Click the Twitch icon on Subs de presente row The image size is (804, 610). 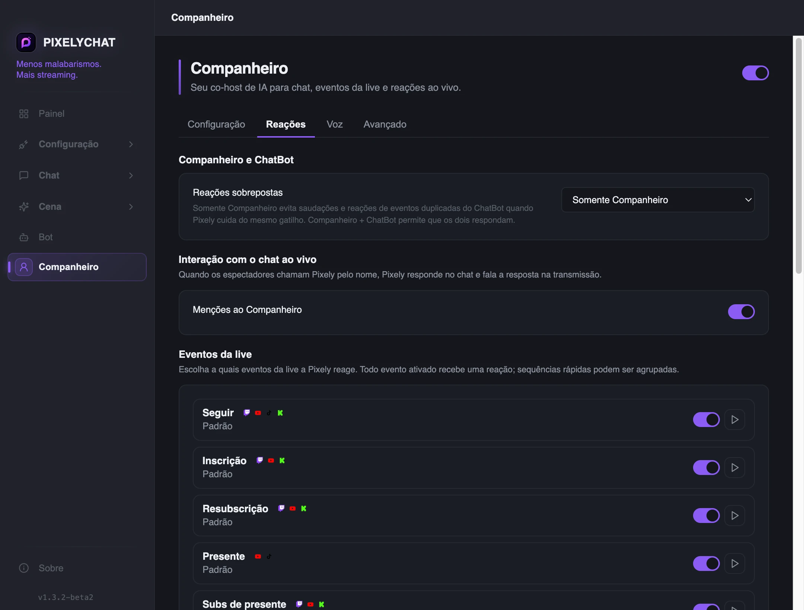(299, 604)
